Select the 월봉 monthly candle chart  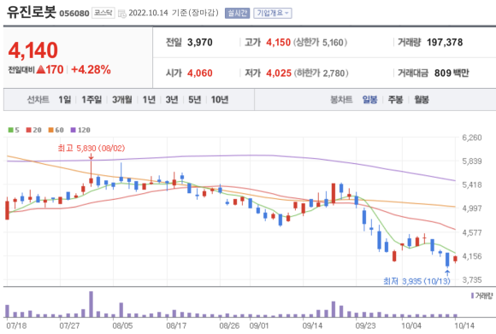click(422, 100)
